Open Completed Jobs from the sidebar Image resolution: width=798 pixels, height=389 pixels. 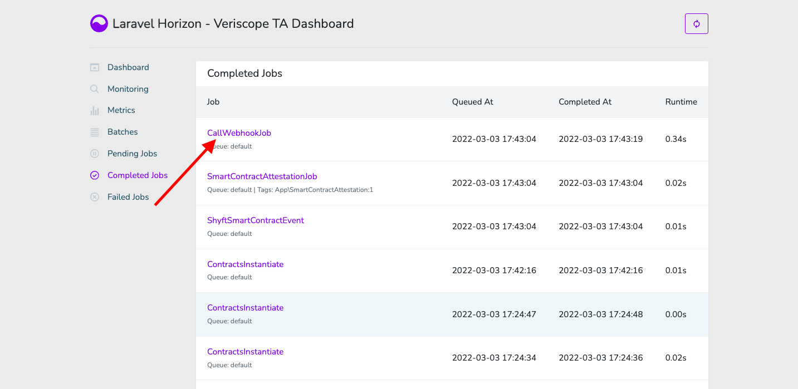138,175
